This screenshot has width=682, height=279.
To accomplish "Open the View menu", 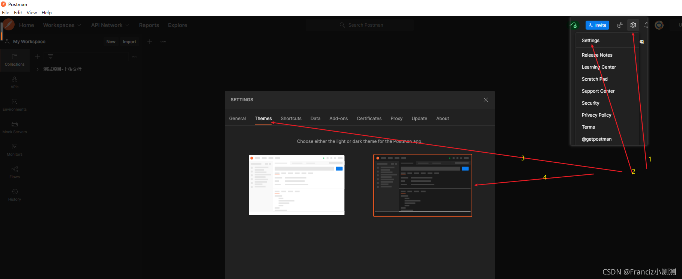I will pyautogui.click(x=32, y=12).
